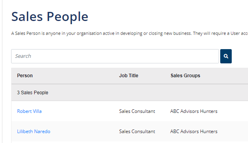Click Lilibeth Naredo's ABC Advisors Hunters group
Viewport: 248px width, 143px height.
(x=194, y=132)
